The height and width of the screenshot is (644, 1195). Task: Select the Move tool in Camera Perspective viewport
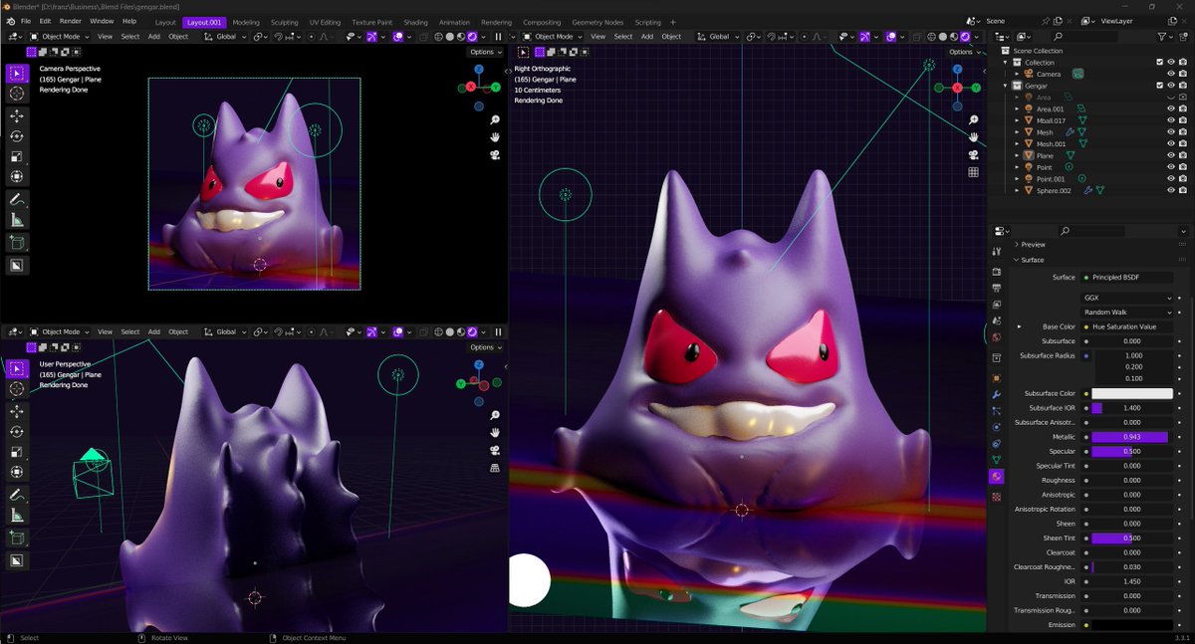(x=17, y=115)
